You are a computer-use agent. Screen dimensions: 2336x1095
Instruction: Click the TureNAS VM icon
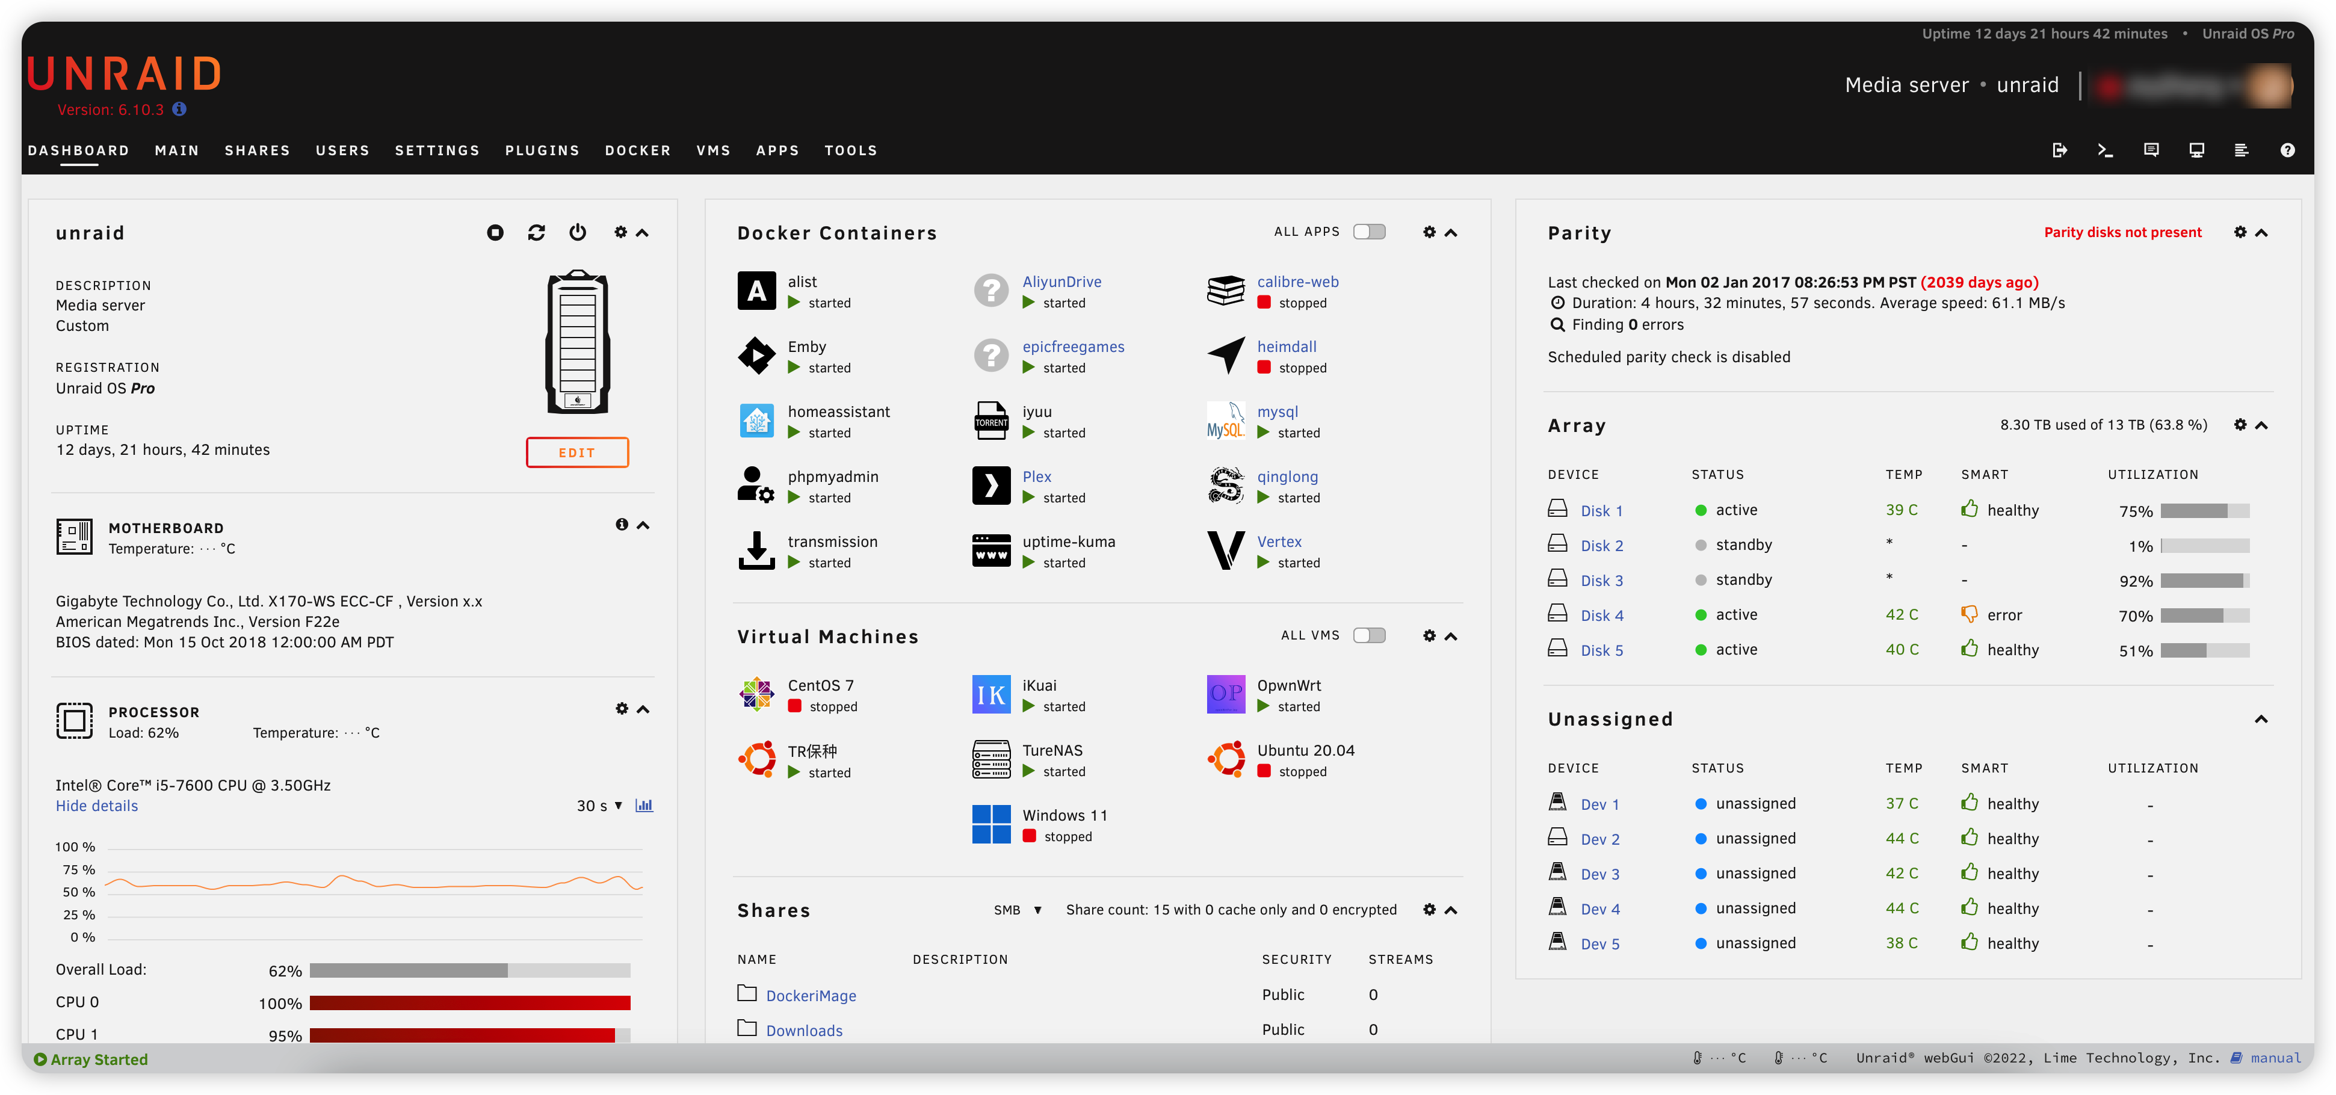click(x=991, y=760)
